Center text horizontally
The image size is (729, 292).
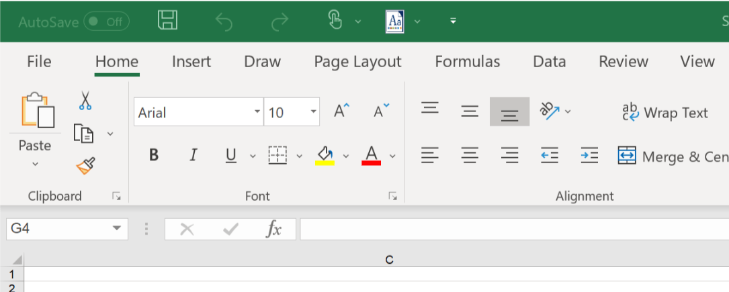(x=470, y=155)
